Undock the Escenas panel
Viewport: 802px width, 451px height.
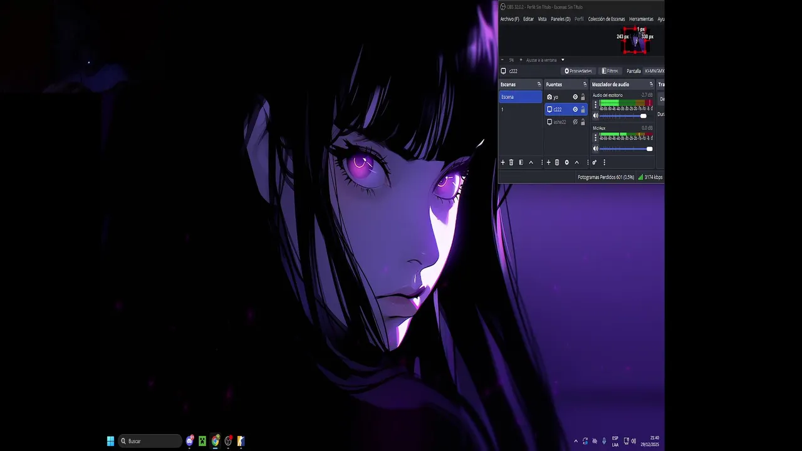[x=539, y=85]
